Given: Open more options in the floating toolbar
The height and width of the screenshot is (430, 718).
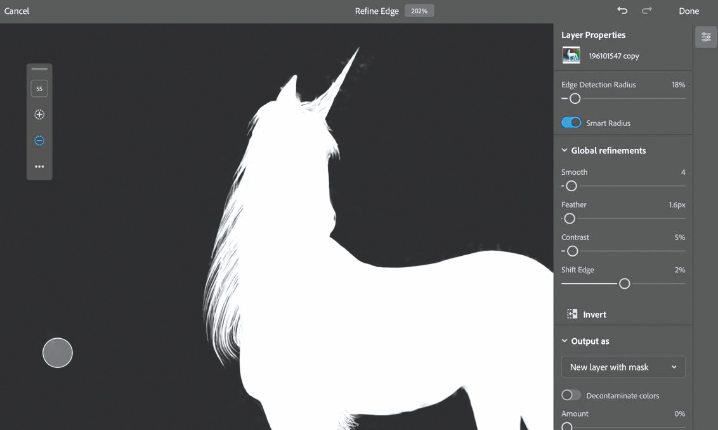Looking at the screenshot, I should tap(39, 167).
